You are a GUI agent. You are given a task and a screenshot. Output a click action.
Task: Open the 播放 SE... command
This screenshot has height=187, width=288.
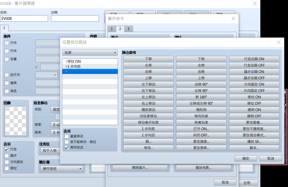tap(254, 142)
